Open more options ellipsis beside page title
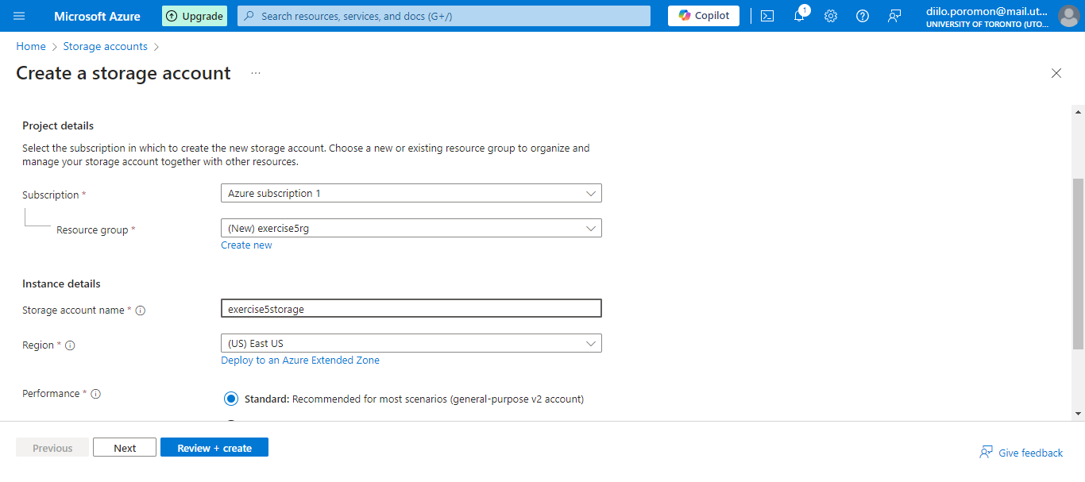 pos(256,73)
